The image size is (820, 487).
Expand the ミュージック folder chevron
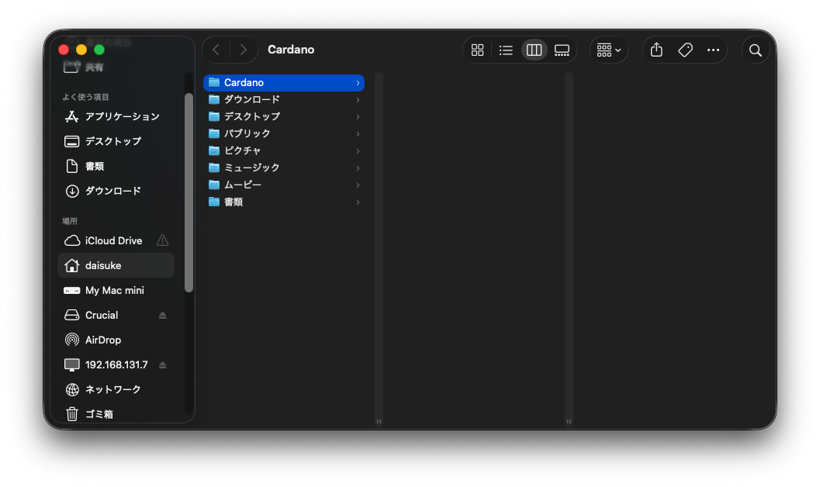coord(358,168)
